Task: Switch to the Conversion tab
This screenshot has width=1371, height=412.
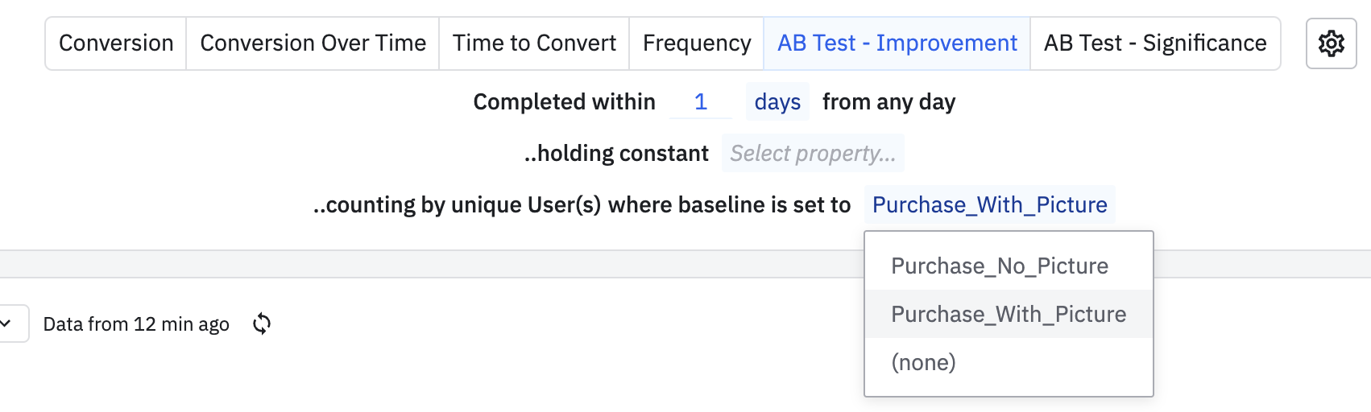Action: (116, 43)
